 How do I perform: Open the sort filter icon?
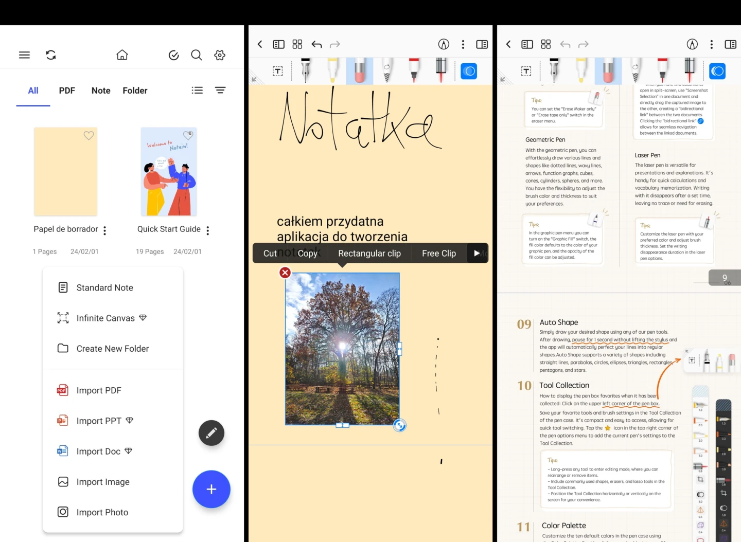pos(220,90)
